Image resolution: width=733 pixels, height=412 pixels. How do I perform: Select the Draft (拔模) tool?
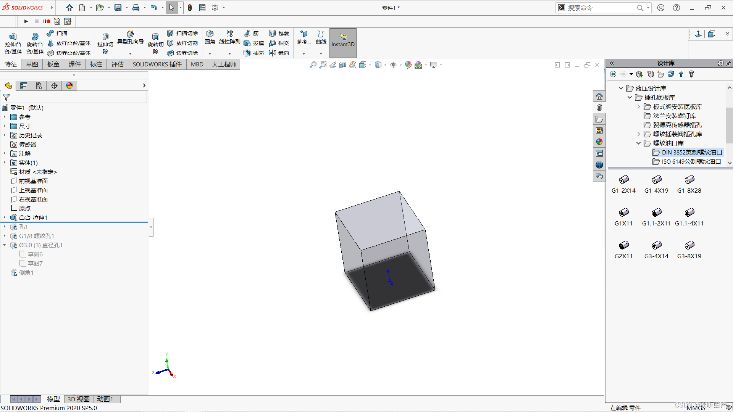[x=254, y=43]
